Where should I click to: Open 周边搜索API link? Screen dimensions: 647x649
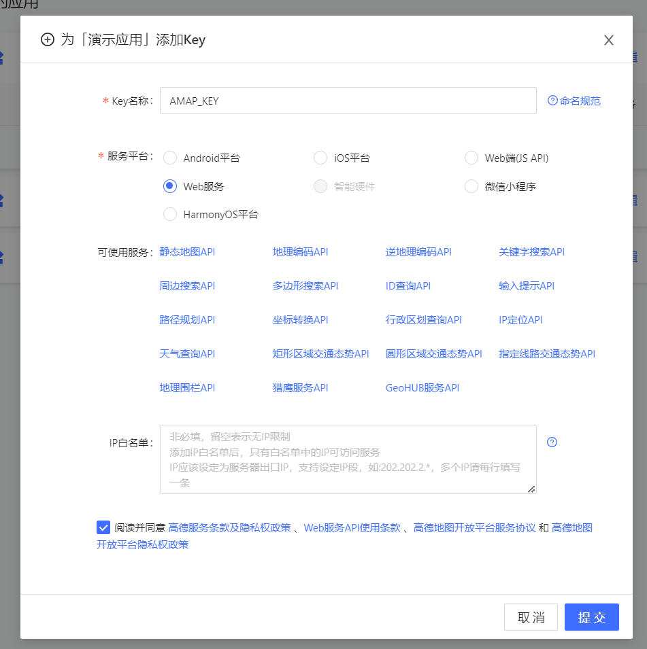click(x=187, y=285)
